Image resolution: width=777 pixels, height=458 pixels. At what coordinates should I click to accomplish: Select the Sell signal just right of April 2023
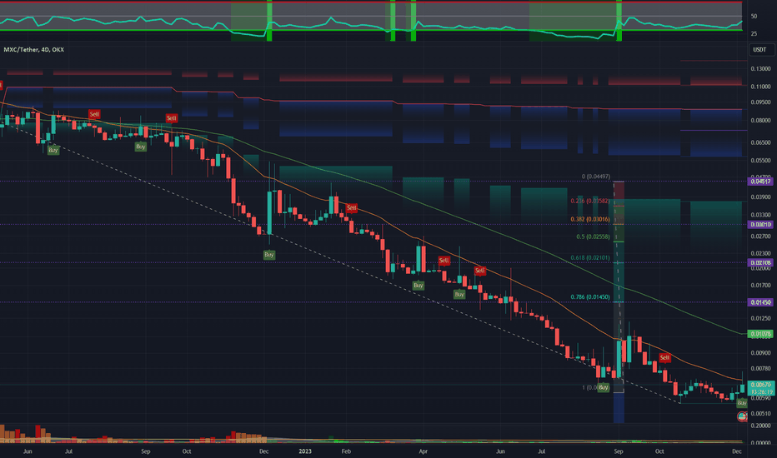point(444,261)
